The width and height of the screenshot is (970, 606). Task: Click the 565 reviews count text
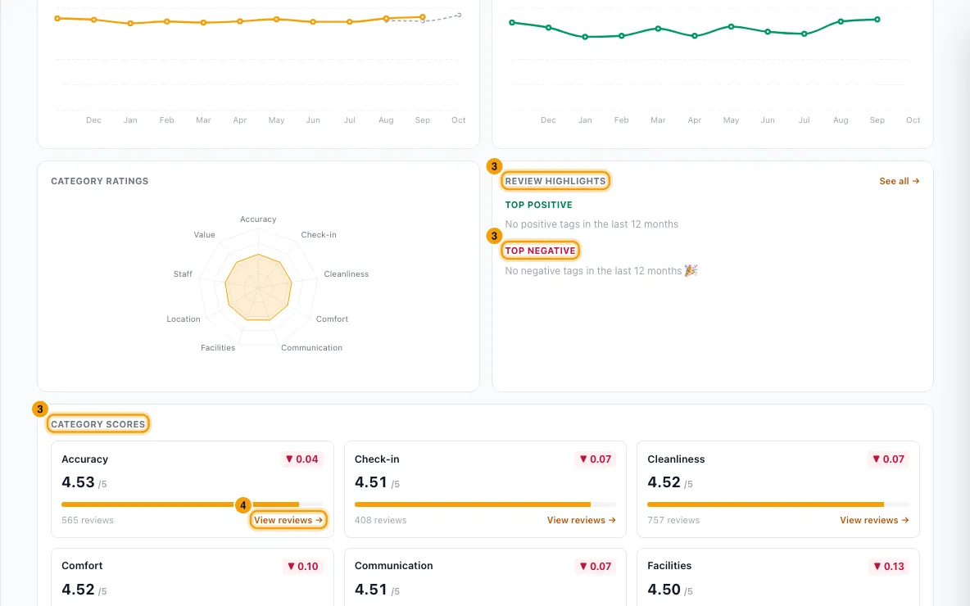tap(87, 520)
